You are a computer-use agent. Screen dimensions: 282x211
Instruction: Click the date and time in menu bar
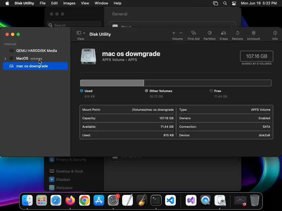tap(259, 3)
